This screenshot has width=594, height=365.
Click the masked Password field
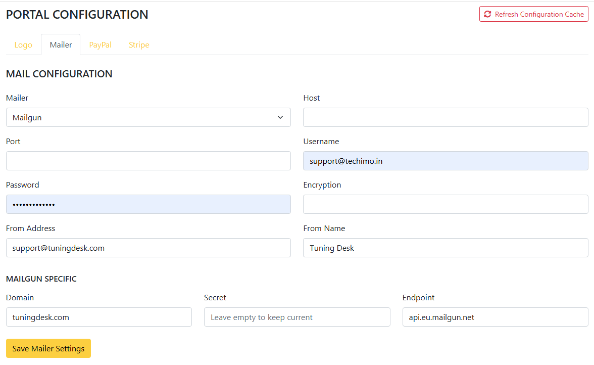point(148,204)
